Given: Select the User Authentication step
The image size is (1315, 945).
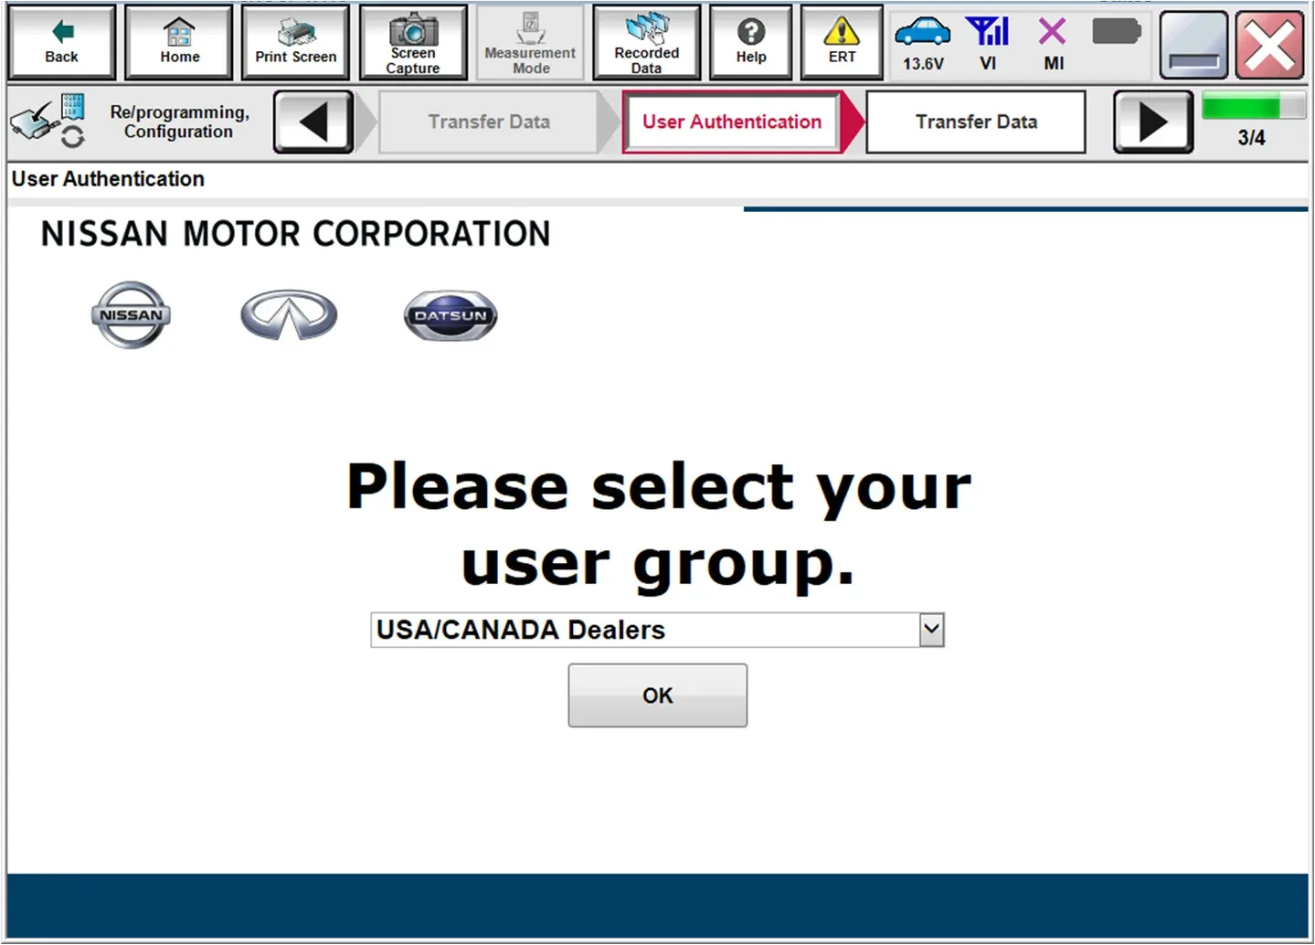Looking at the screenshot, I should pyautogui.click(x=732, y=122).
